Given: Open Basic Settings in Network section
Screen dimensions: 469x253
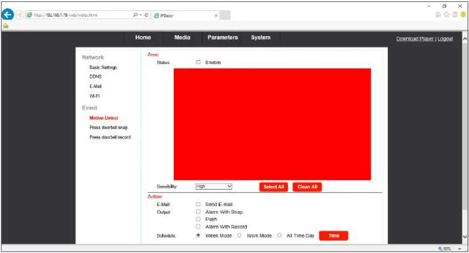Looking at the screenshot, I should coord(103,67).
